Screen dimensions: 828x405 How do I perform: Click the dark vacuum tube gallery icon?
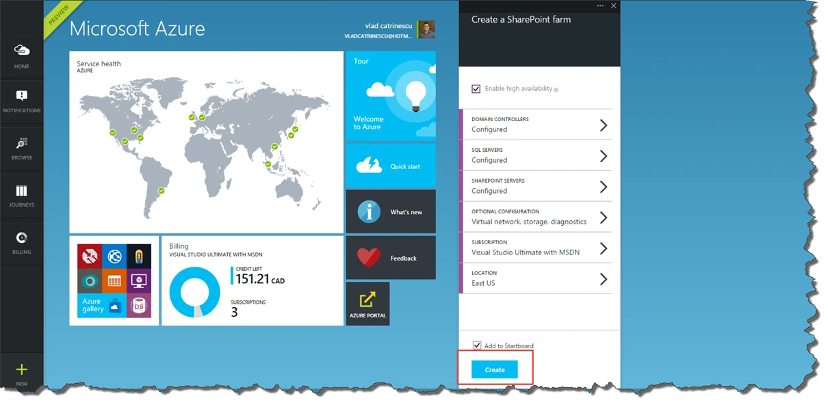[x=139, y=256]
